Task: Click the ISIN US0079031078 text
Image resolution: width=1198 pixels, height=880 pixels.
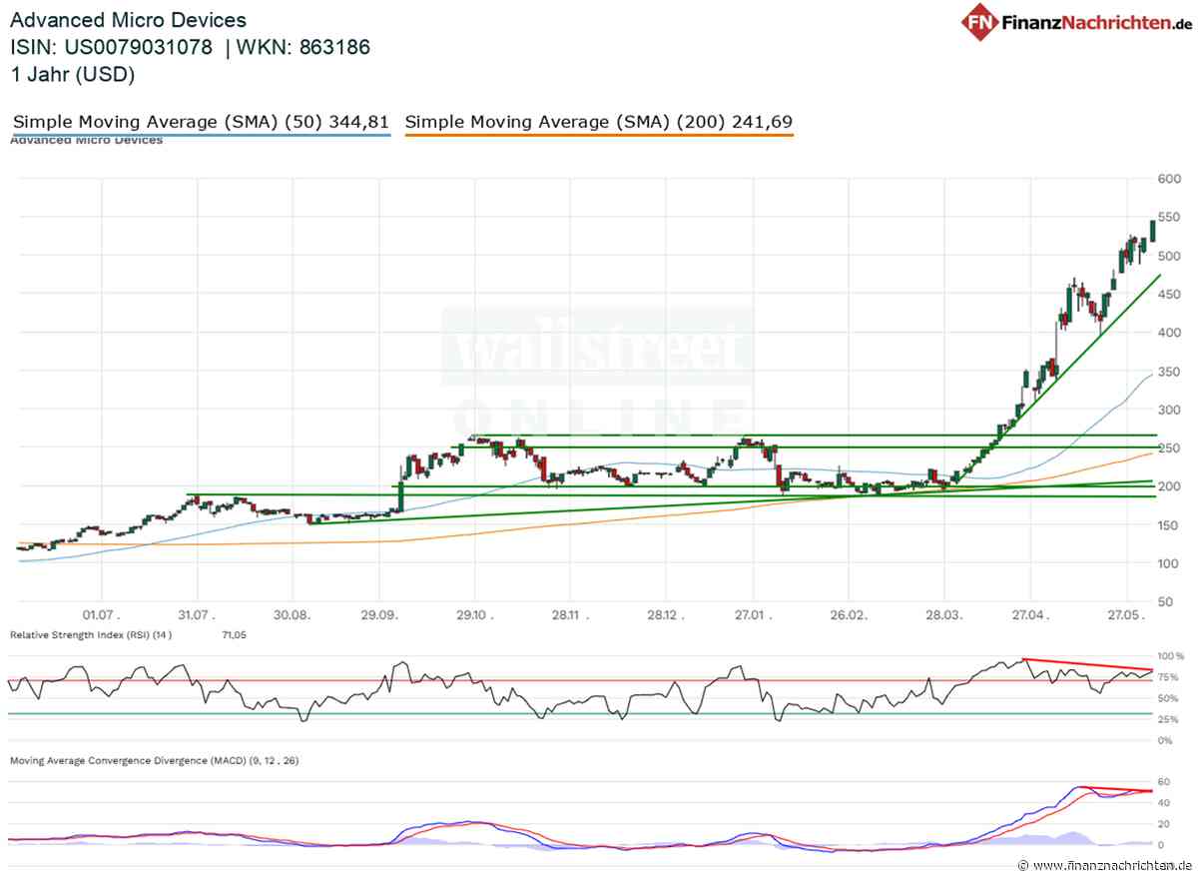Action: coord(112,47)
